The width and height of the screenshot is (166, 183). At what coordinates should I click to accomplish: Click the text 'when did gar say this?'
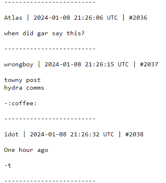[44, 34]
